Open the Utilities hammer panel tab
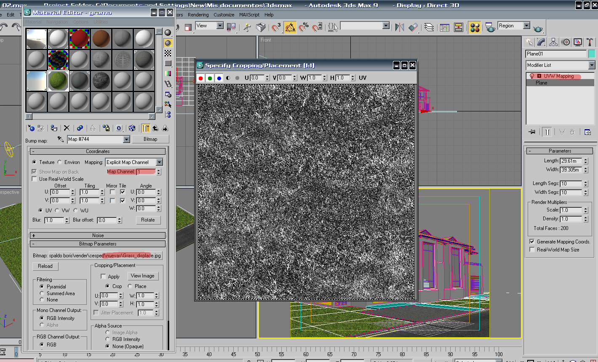The height and width of the screenshot is (362, 598). pos(590,42)
